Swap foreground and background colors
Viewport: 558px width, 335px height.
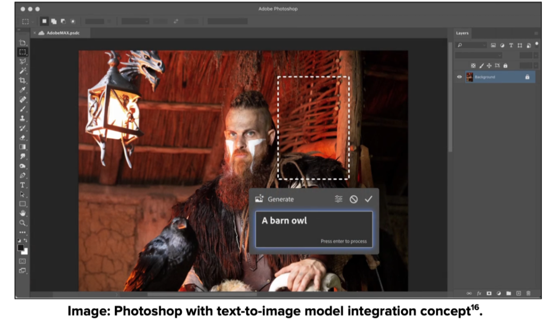pos(25,241)
